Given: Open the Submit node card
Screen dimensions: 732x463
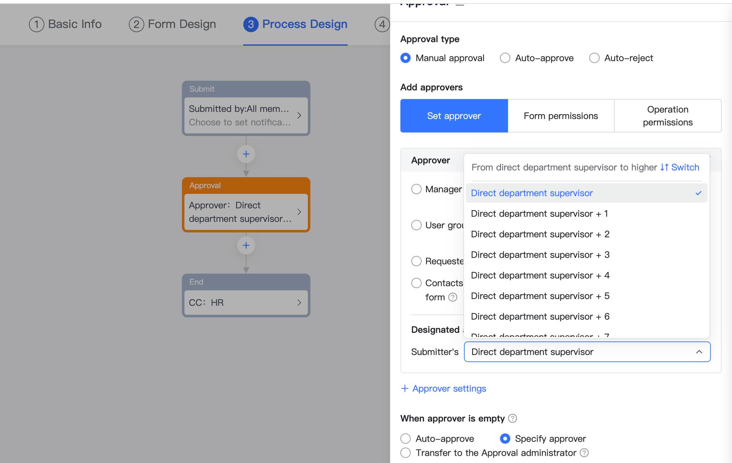Looking at the screenshot, I should pos(246,108).
